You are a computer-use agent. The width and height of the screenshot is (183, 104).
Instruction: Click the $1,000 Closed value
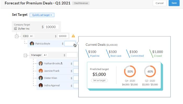click(x=158, y=52)
